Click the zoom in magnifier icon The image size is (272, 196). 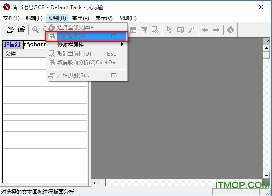pos(35,30)
